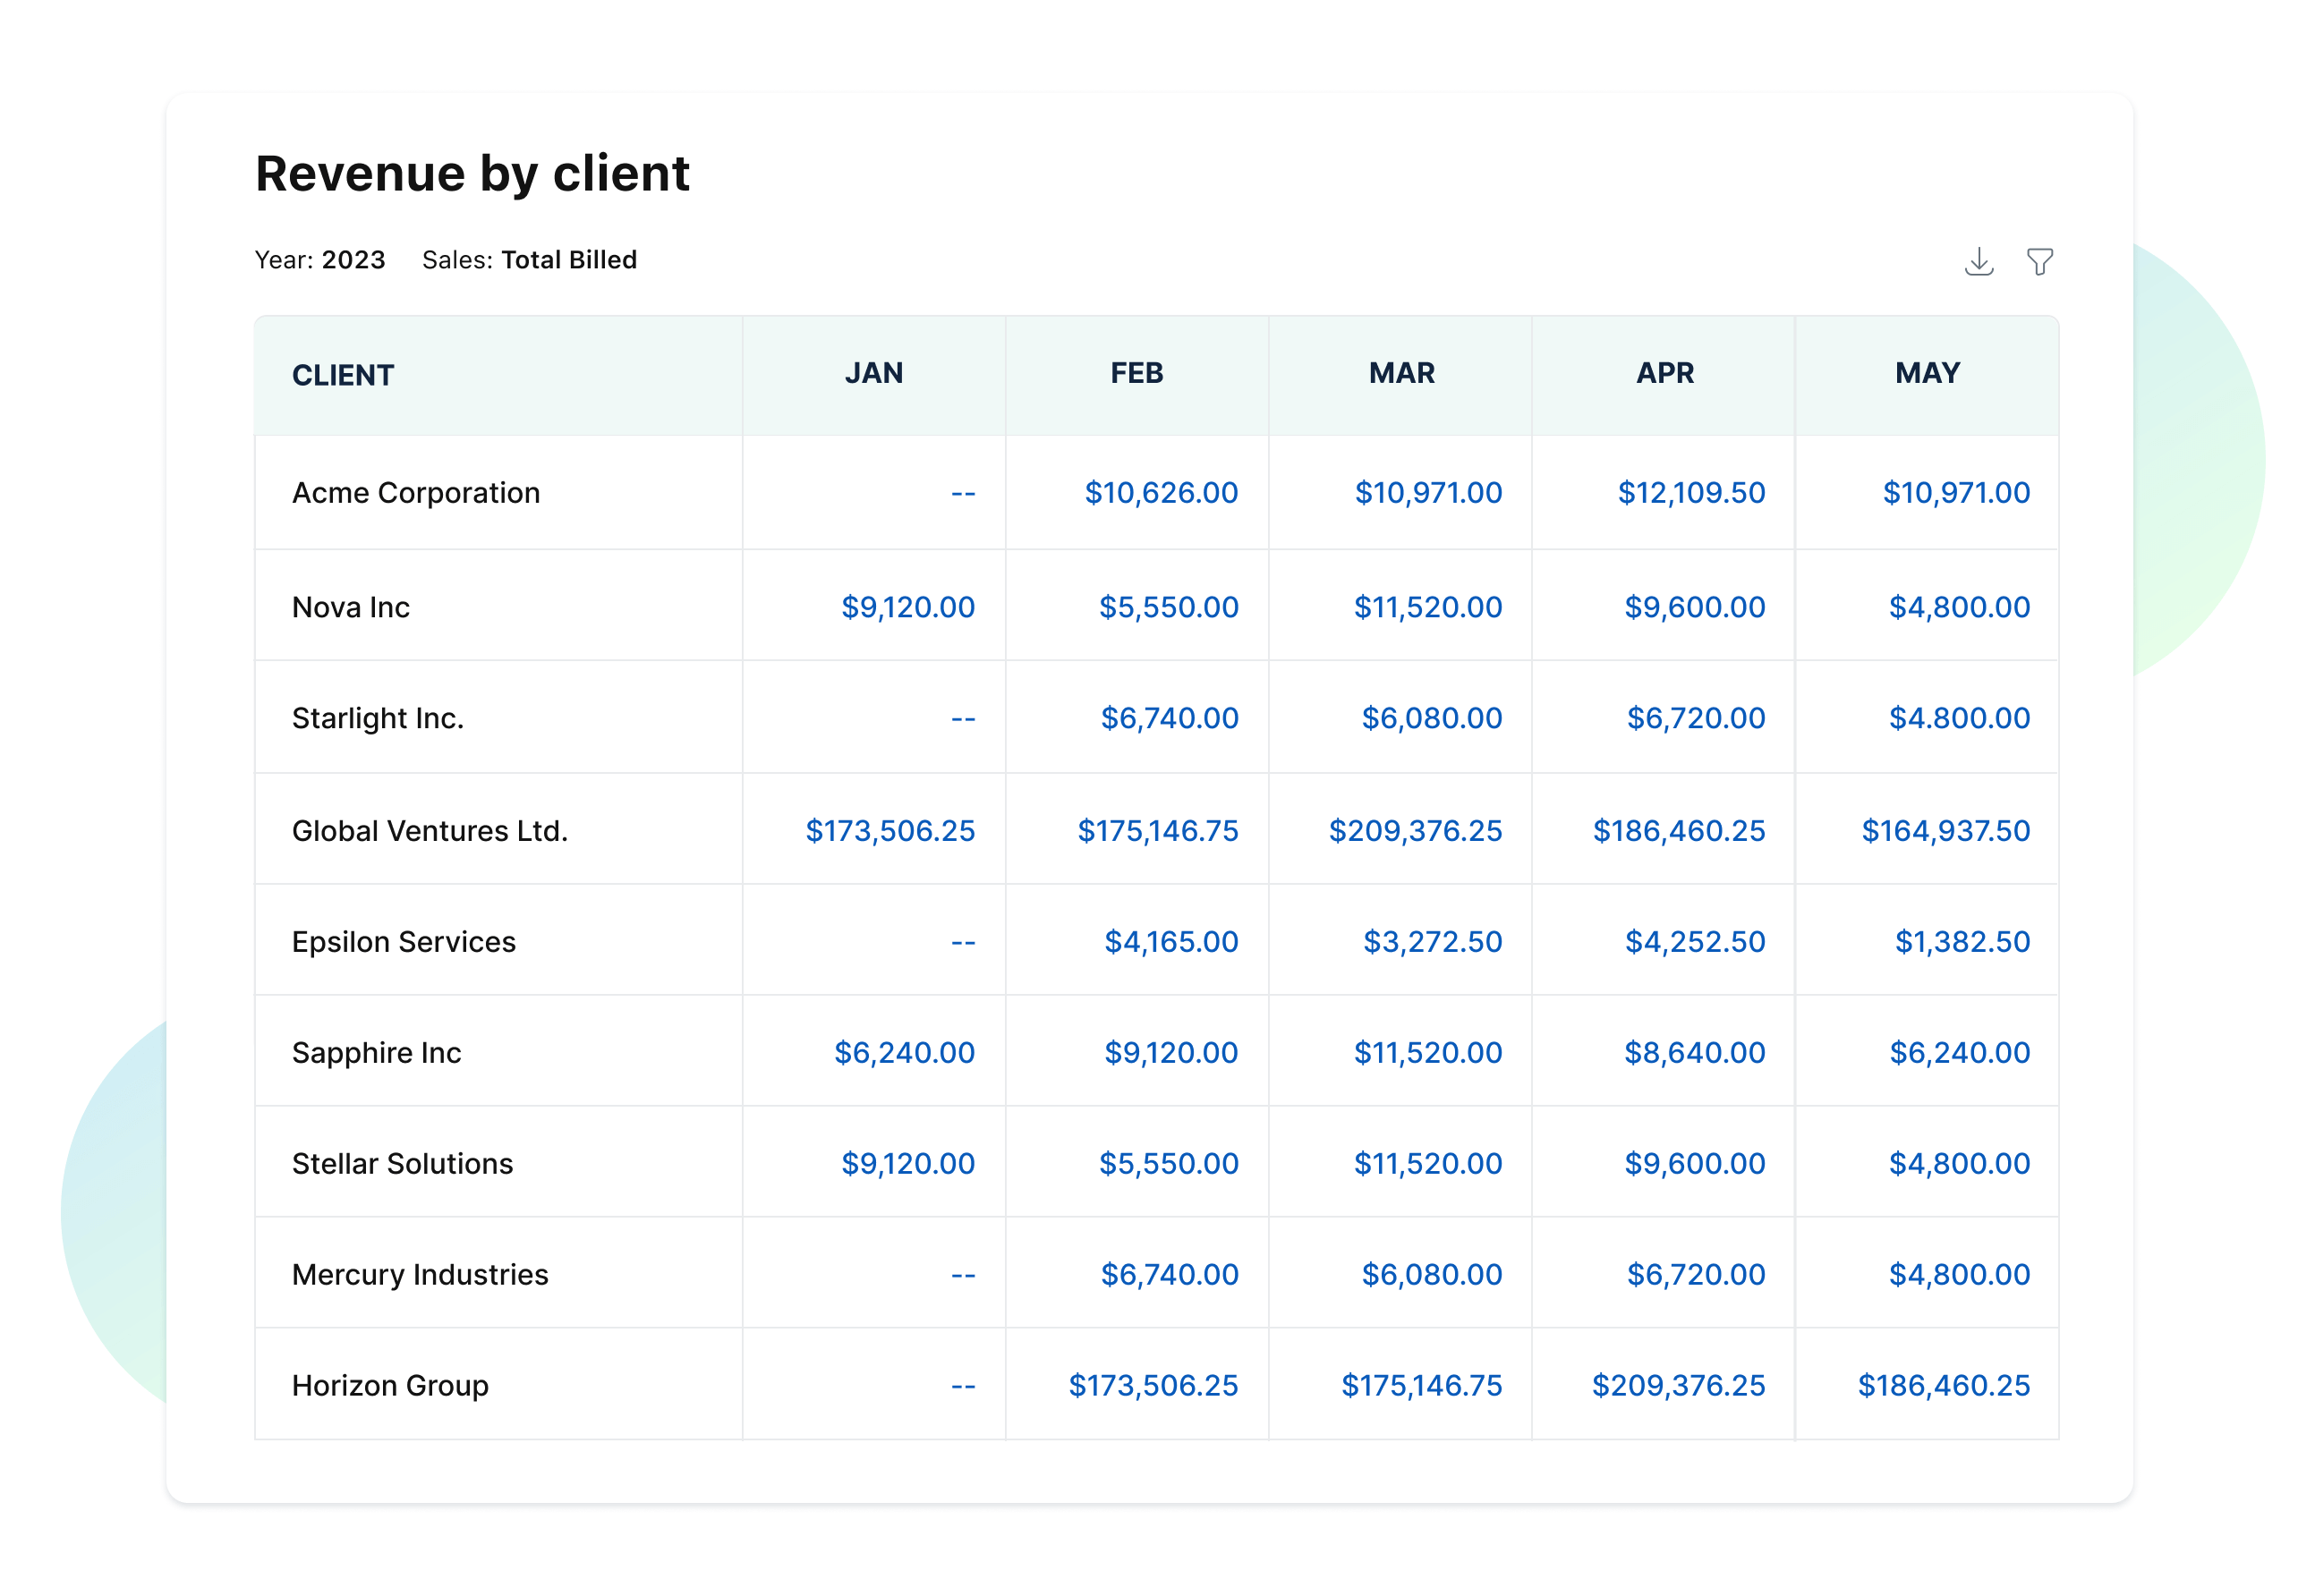
Task: Click the FEB column header
Action: (x=1136, y=373)
